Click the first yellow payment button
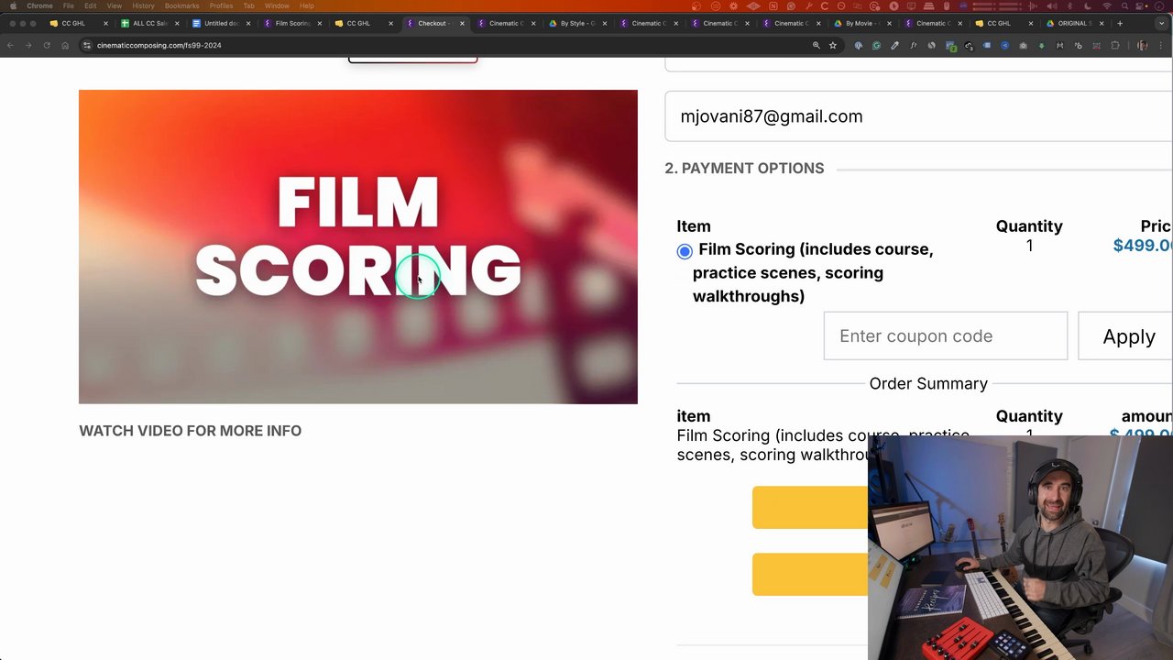This screenshot has height=660, width=1173. tap(810, 508)
